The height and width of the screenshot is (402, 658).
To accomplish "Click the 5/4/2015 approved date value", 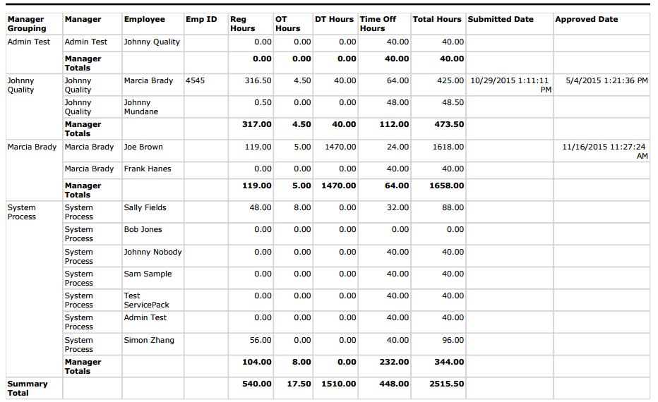I will coord(606,81).
